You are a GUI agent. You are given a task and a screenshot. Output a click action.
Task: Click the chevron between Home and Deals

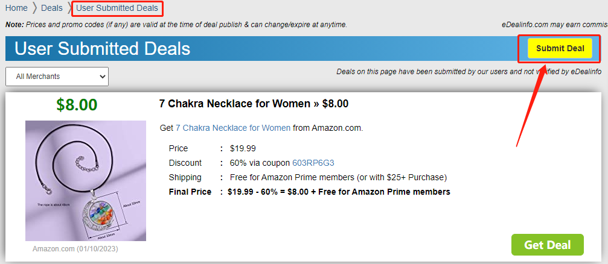coord(34,8)
